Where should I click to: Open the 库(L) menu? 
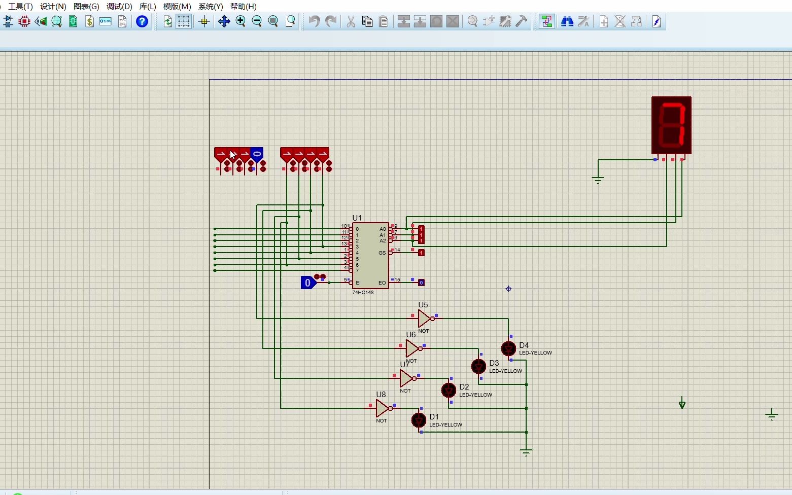148,6
